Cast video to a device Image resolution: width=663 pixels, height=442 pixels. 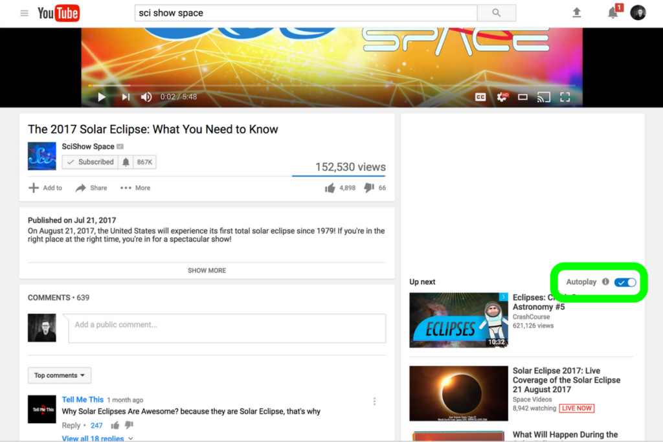click(x=544, y=97)
